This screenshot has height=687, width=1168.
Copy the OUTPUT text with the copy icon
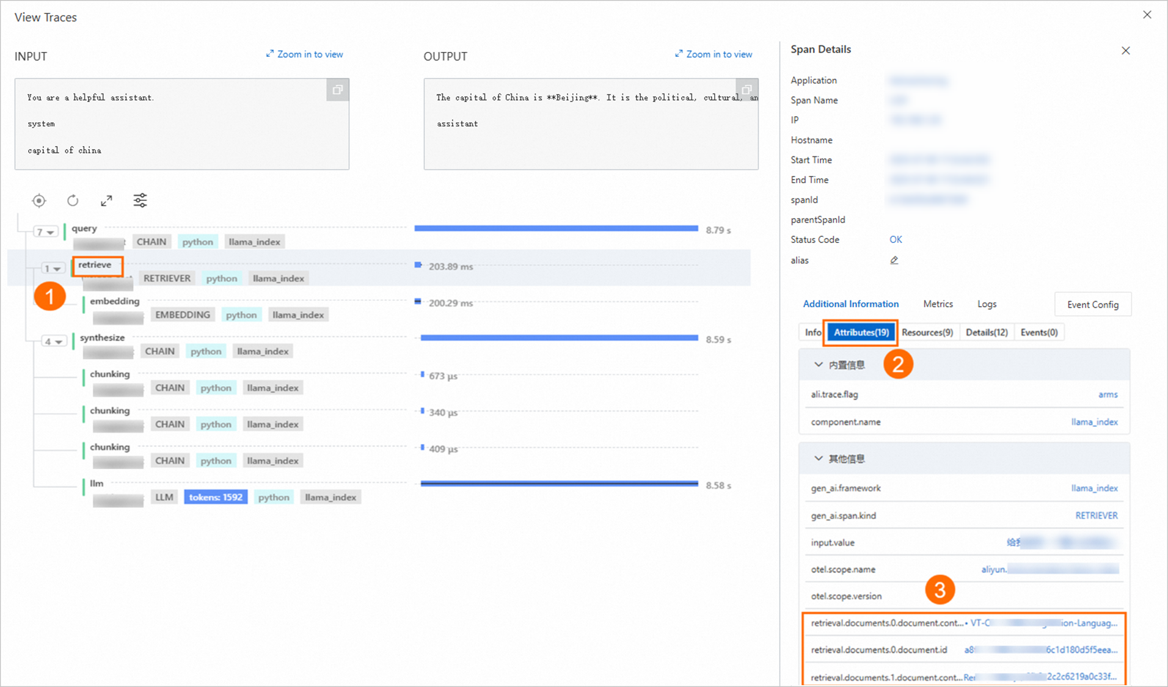click(746, 90)
